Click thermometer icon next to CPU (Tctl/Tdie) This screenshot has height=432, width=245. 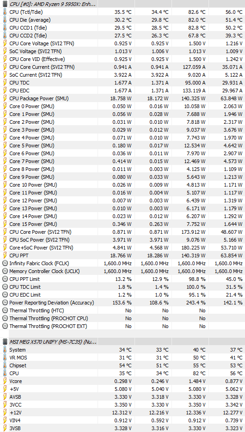tap(5, 12)
